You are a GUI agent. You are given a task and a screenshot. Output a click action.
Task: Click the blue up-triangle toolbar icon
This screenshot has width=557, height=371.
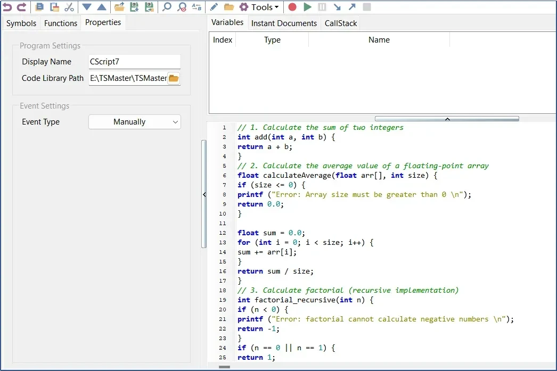point(102,7)
